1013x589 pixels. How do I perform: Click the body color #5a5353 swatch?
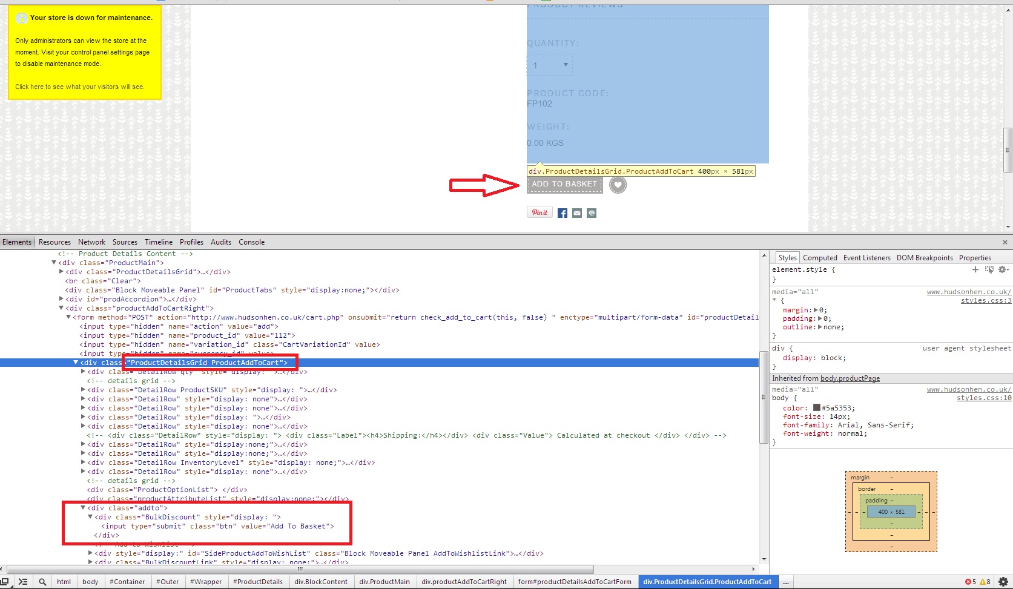point(816,408)
